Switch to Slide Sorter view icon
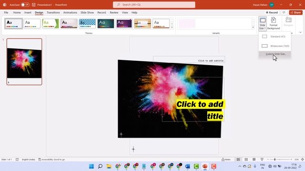 [246, 160]
